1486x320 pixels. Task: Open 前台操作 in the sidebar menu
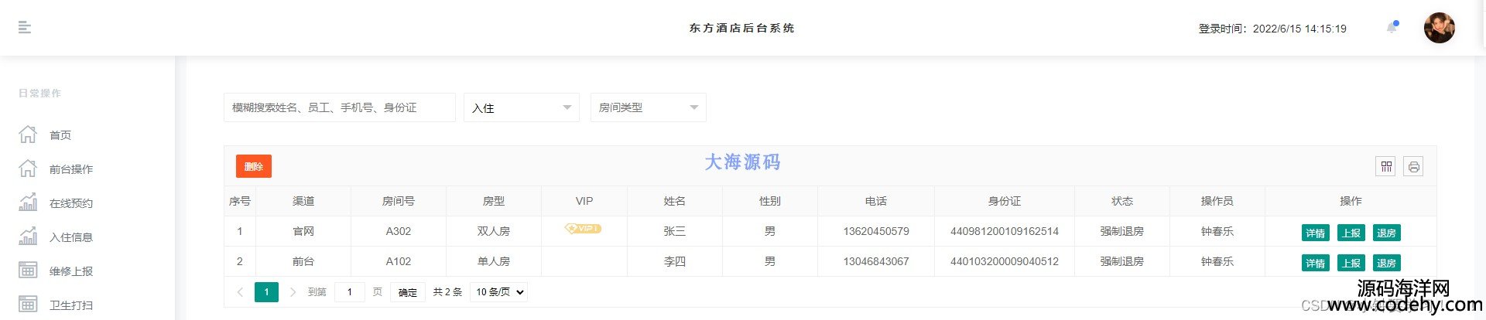click(70, 169)
